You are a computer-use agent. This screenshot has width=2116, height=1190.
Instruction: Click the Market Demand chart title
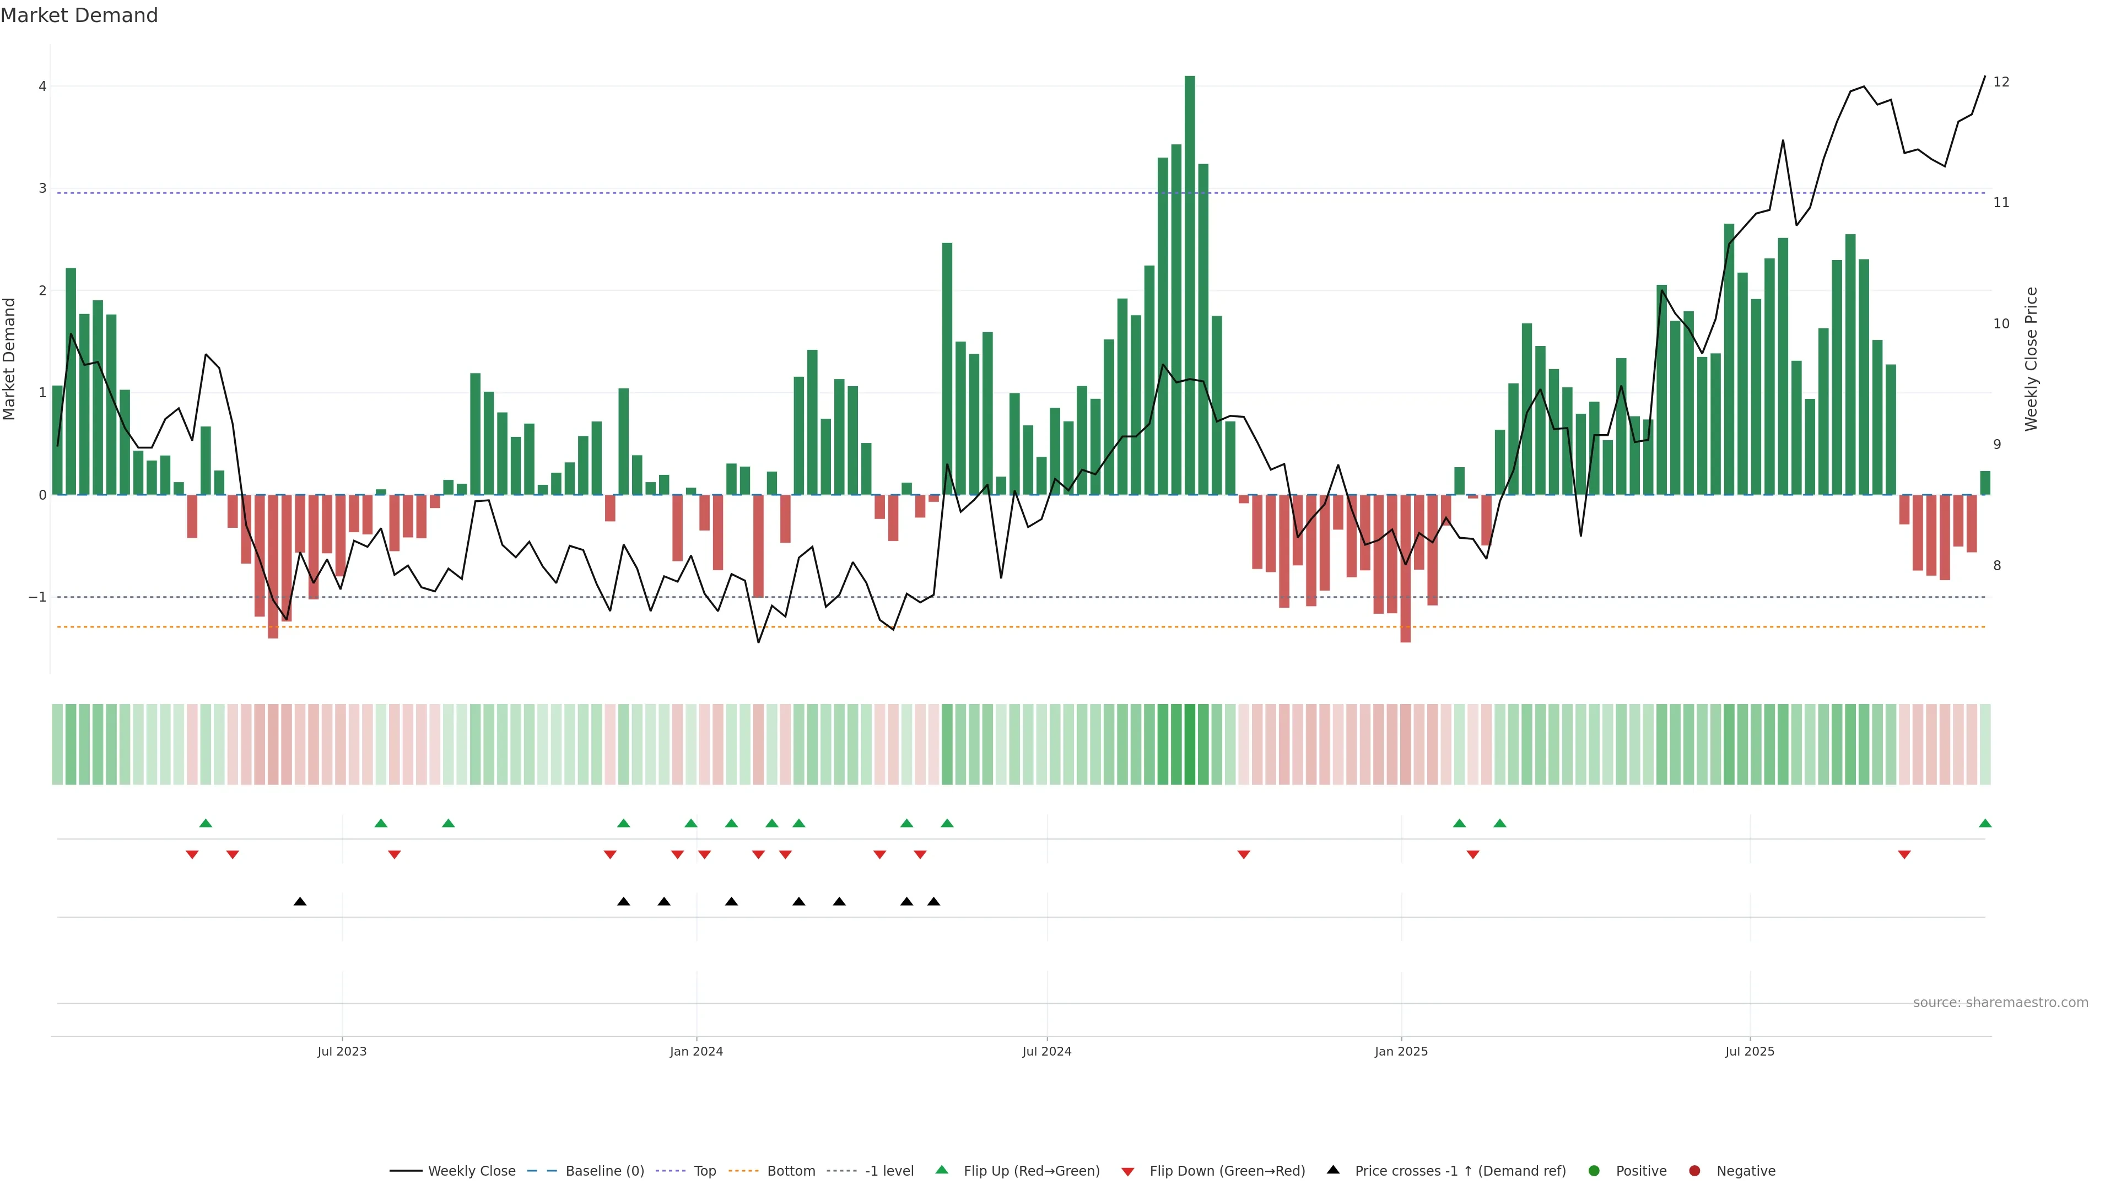pos(79,15)
